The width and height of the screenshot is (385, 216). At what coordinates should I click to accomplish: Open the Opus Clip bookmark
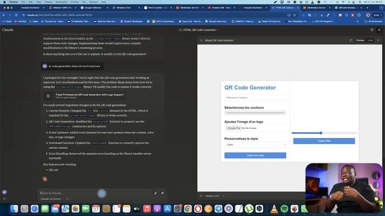[x=191, y=22]
